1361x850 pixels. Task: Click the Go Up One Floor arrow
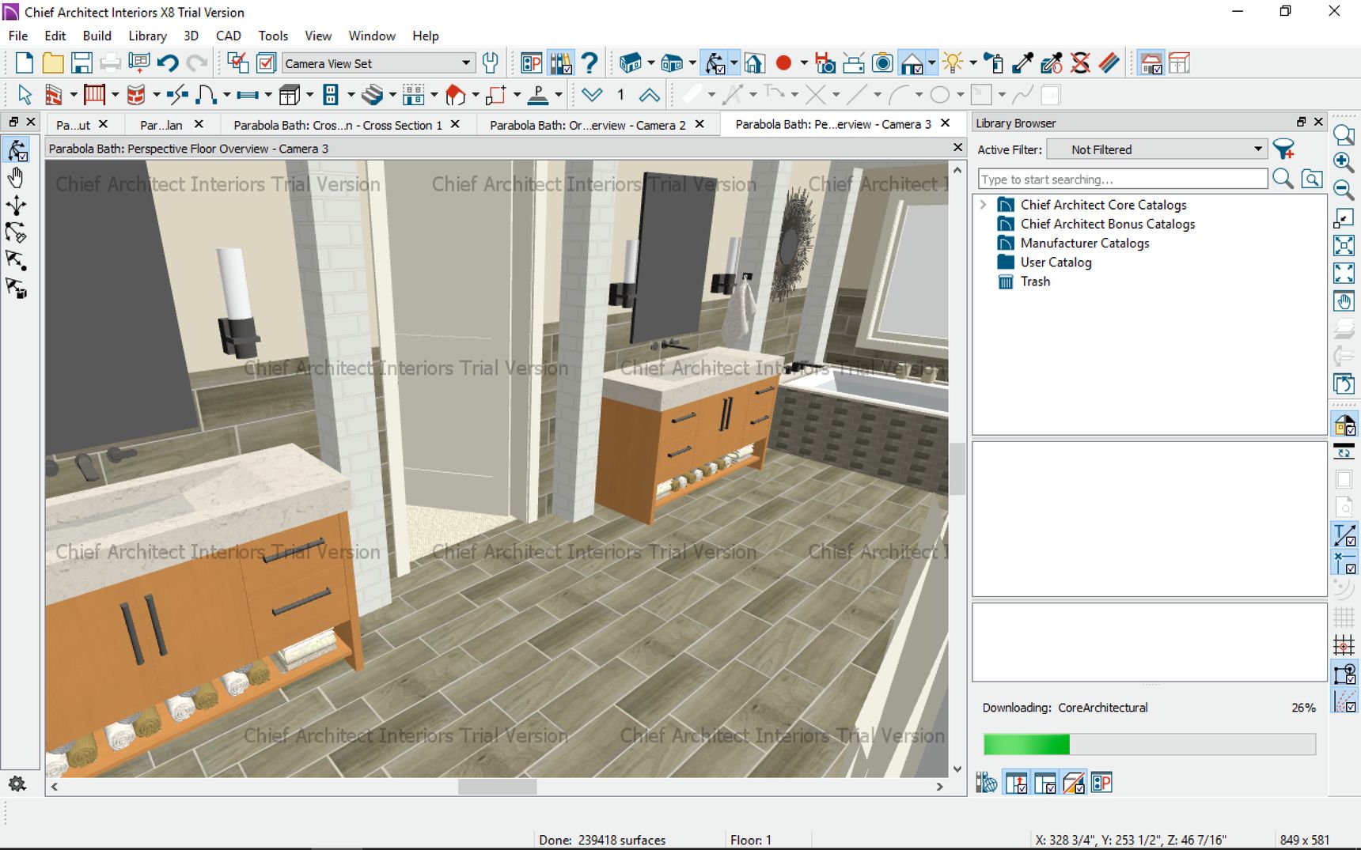coord(649,95)
